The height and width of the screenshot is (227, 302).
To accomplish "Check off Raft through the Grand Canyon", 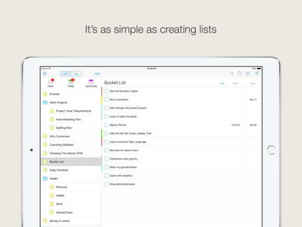I will 106,108.
